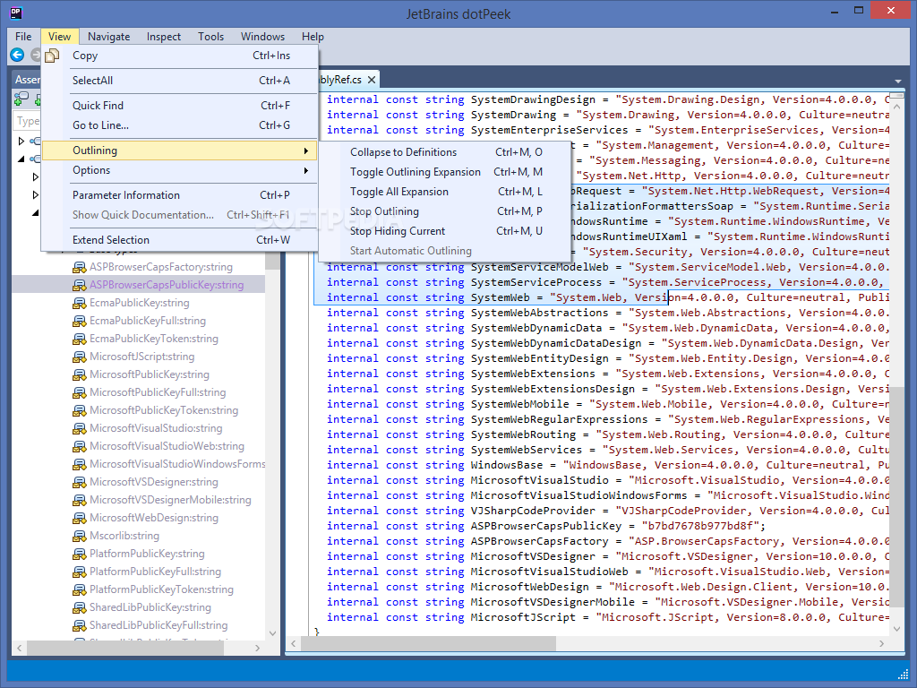The width and height of the screenshot is (917, 688).
Task: Open the document tabs dropdown arrow
Action: [x=897, y=81]
